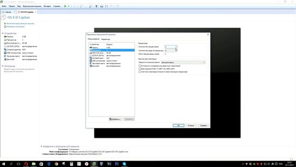This screenshot has width=296, height=167.
Task: Click the Изменить настройки link
Action: tap(15, 26)
